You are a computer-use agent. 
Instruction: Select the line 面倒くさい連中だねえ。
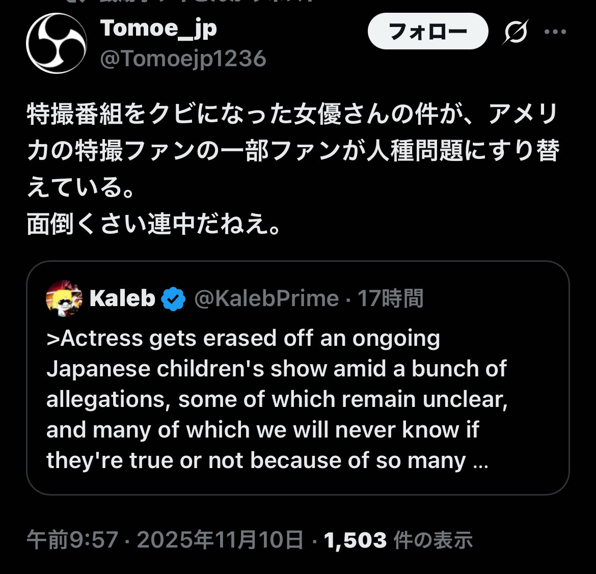154,224
